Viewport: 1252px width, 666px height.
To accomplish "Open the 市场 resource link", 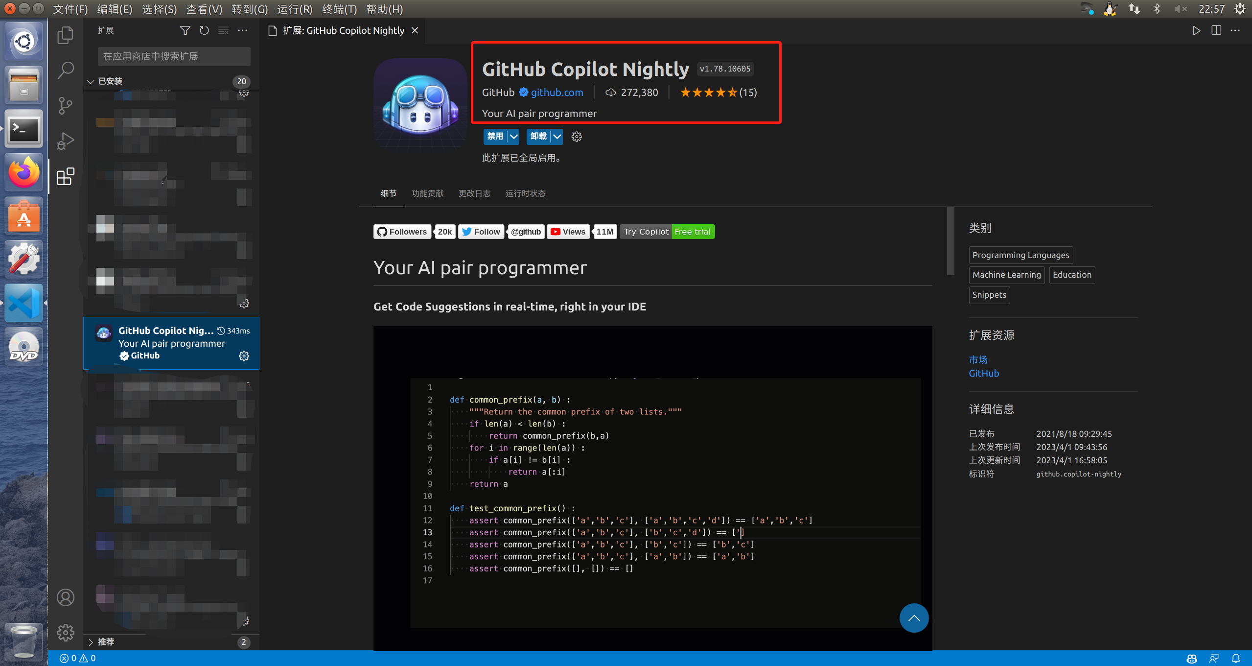I will pyautogui.click(x=978, y=360).
